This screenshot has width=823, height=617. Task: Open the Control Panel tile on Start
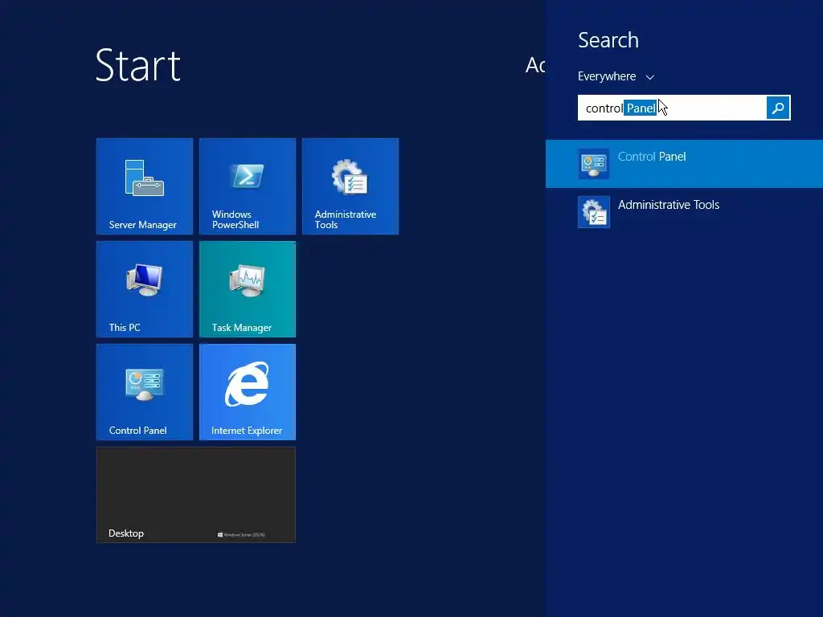[145, 392]
